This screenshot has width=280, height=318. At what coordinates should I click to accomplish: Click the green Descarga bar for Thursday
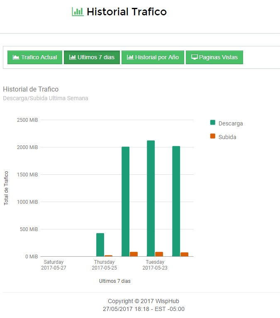pyautogui.click(x=100, y=245)
